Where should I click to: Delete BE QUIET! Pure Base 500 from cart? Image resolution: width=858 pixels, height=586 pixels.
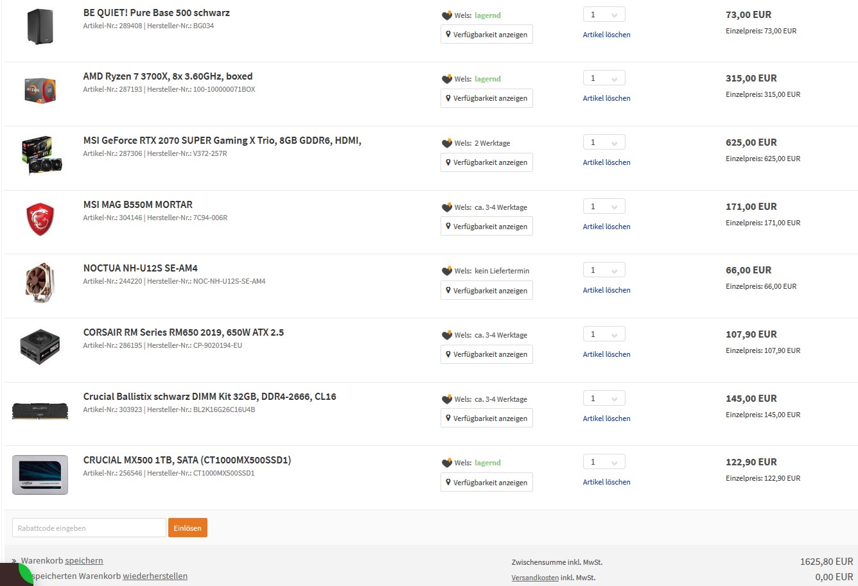tap(606, 35)
